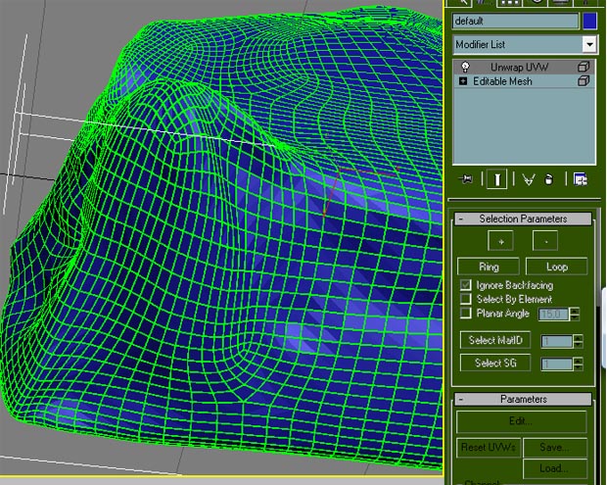The height and width of the screenshot is (485, 607).
Task: Click the Ring button
Action: coord(489,267)
